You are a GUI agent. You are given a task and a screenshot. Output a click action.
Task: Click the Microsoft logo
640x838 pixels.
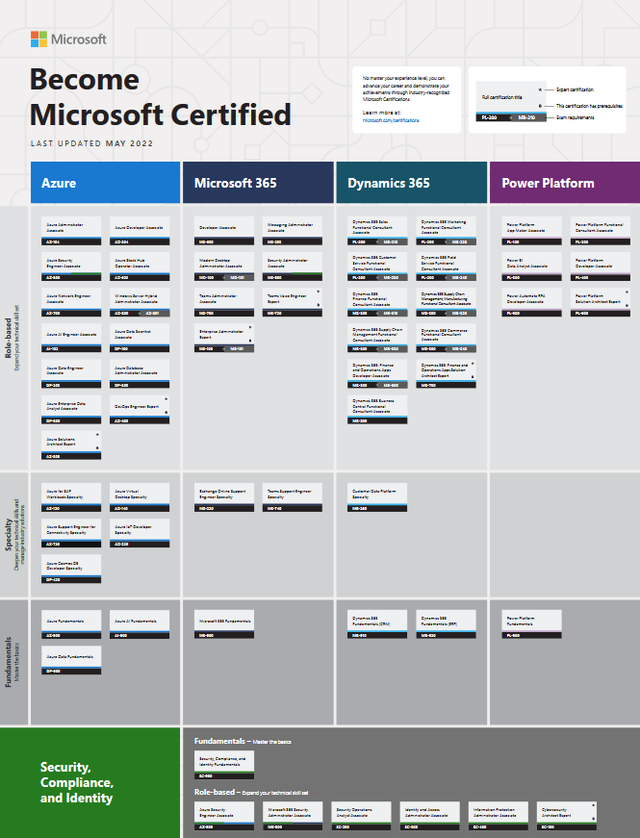[67, 39]
